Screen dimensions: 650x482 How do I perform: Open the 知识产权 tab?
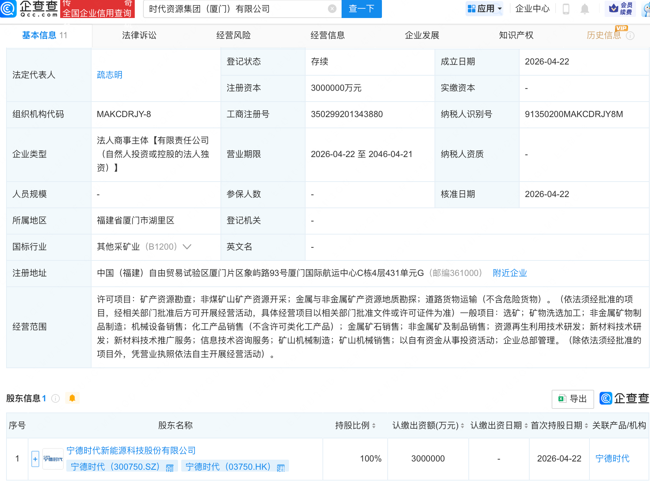pyautogui.click(x=516, y=35)
